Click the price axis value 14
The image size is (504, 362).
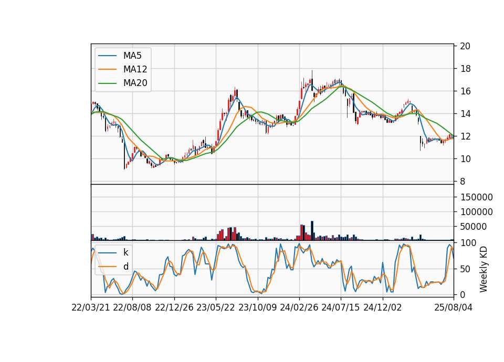(465, 114)
